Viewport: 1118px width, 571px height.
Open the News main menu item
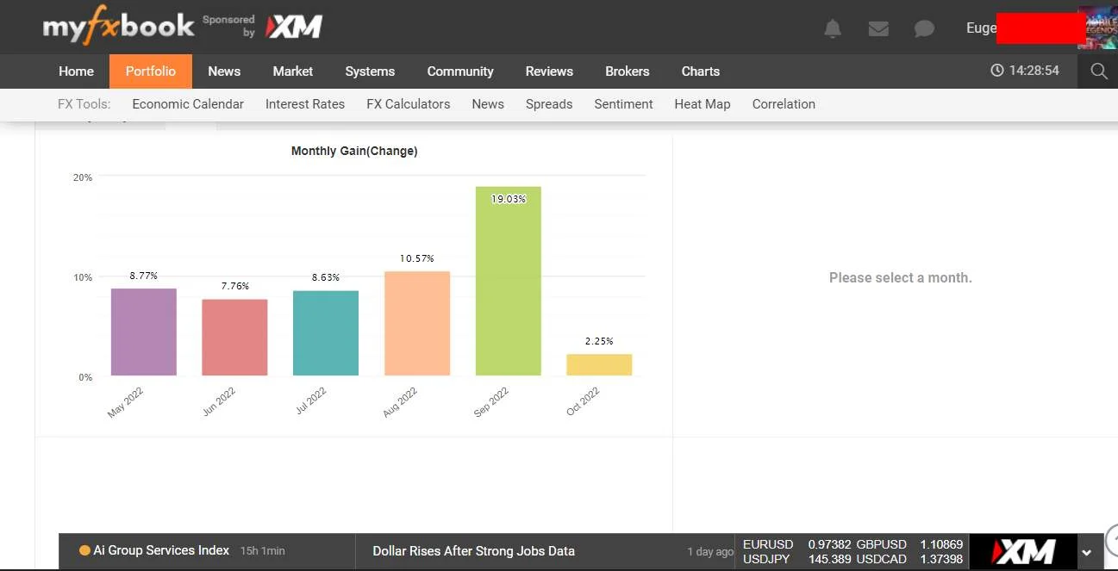(x=224, y=71)
